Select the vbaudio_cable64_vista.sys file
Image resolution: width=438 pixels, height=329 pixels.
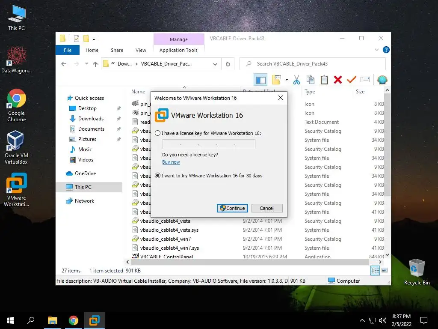tap(169, 230)
